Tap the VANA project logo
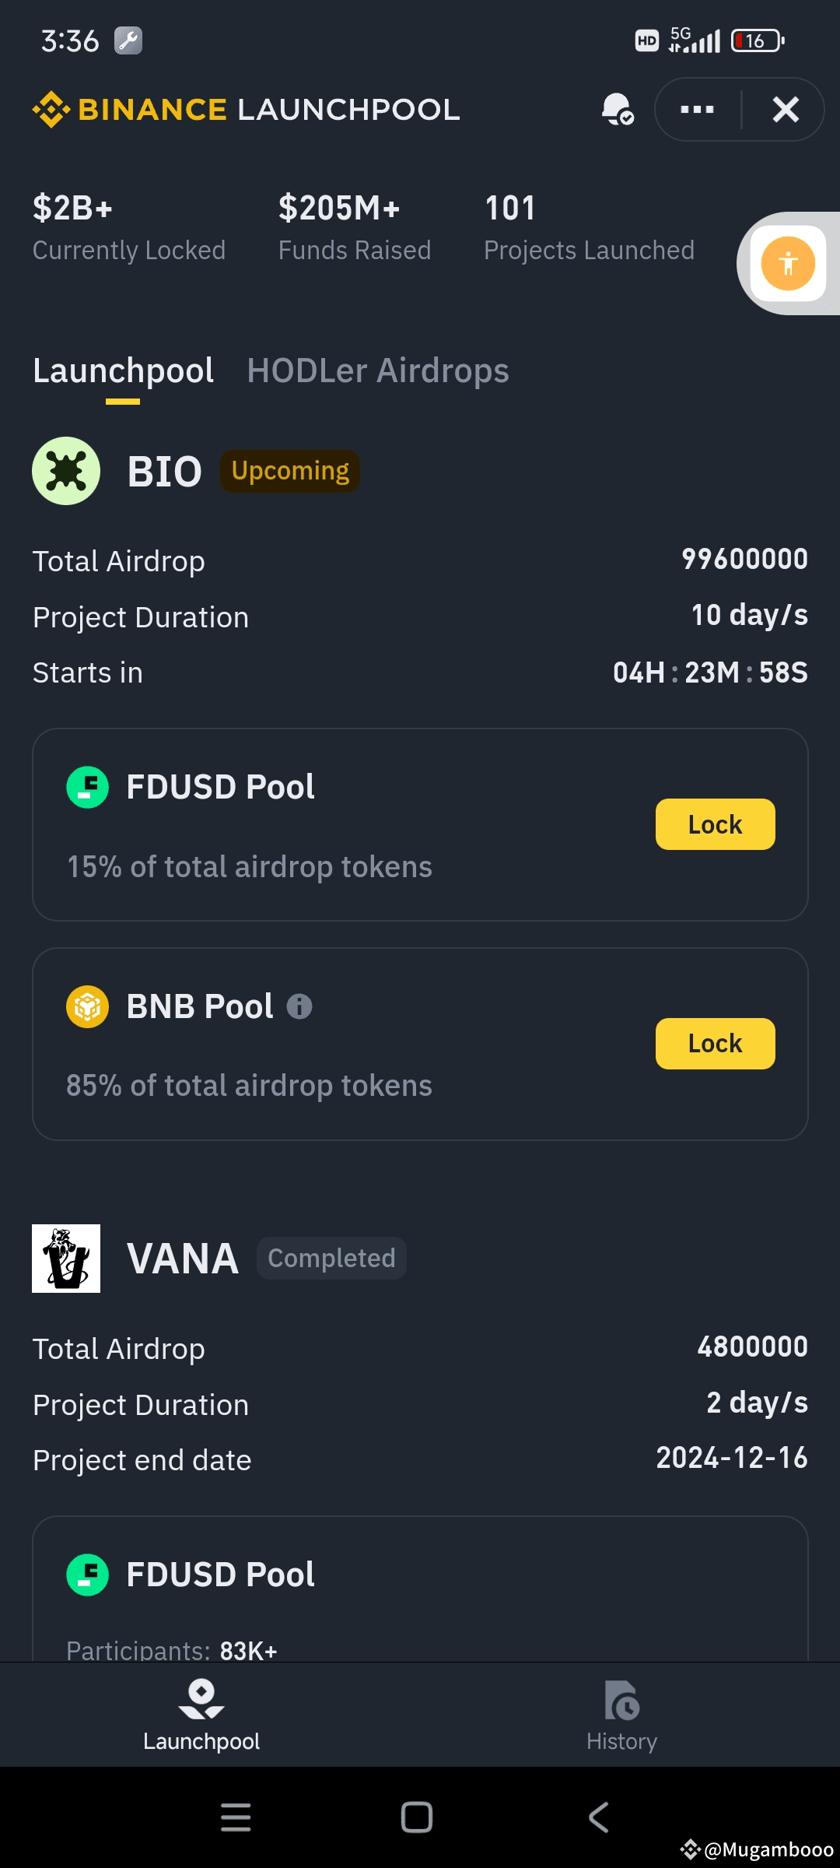Viewport: 840px width, 1868px height. [x=66, y=1259]
